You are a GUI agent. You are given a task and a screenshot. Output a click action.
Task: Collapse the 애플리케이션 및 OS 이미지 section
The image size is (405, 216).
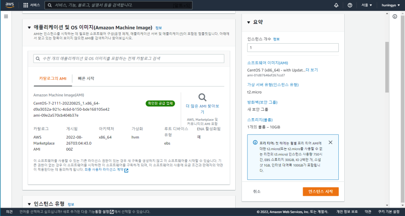tap(29, 28)
